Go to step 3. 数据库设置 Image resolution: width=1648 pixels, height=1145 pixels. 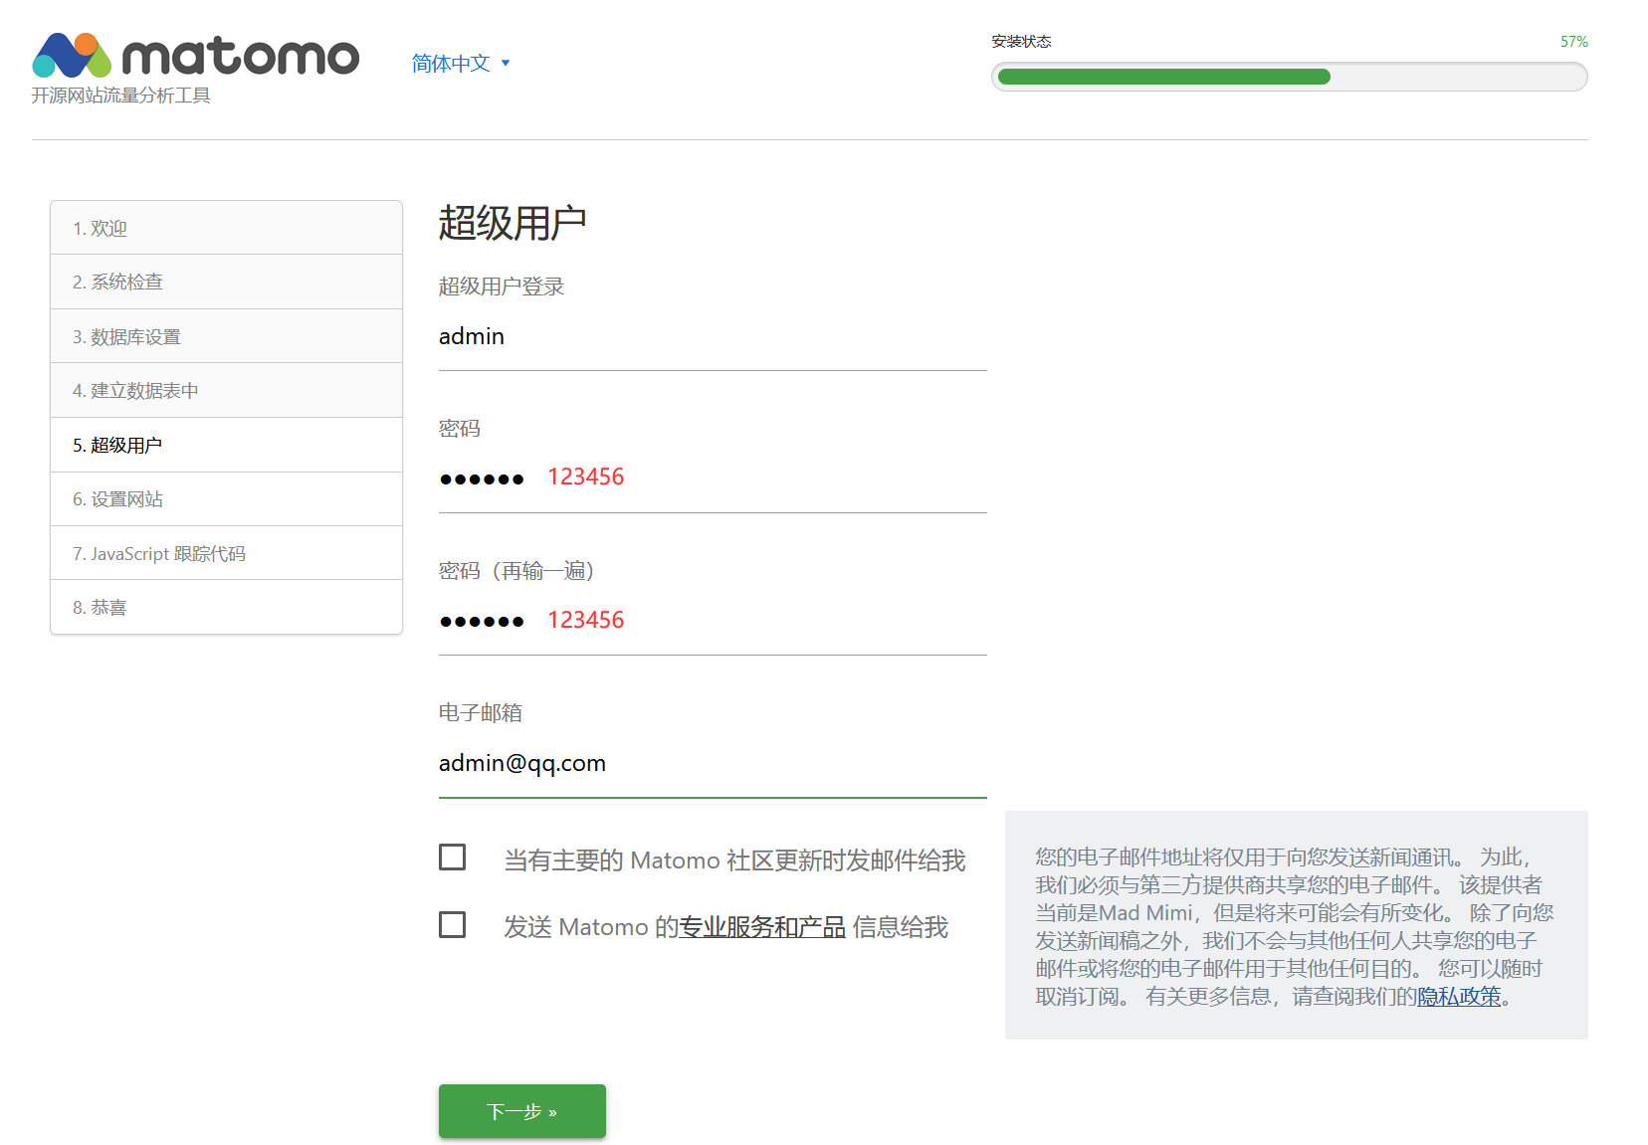pyautogui.click(x=226, y=336)
